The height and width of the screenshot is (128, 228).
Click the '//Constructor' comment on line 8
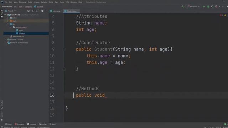pyautogui.click(x=93, y=43)
